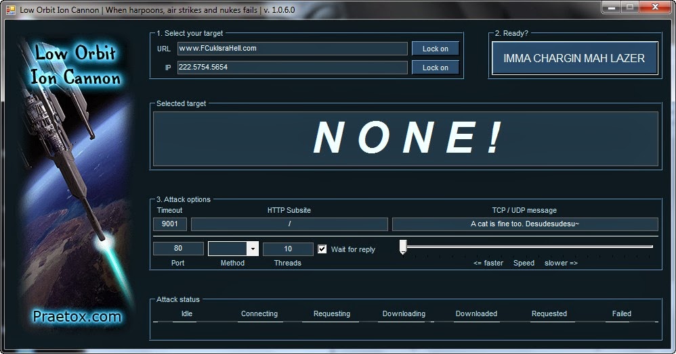Click the Threads field showing 10
The height and width of the screenshot is (354, 676).
click(288, 249)
